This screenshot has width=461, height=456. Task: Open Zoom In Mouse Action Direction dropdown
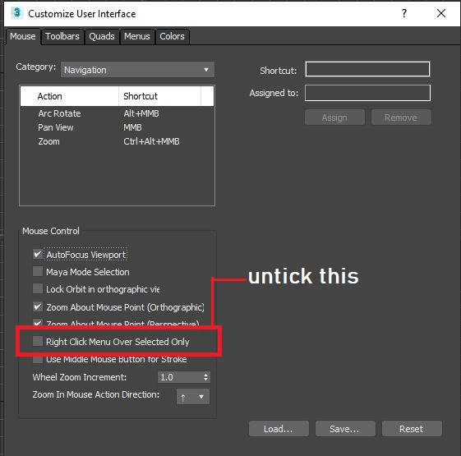pyautogui.click(x=193, y=397)
